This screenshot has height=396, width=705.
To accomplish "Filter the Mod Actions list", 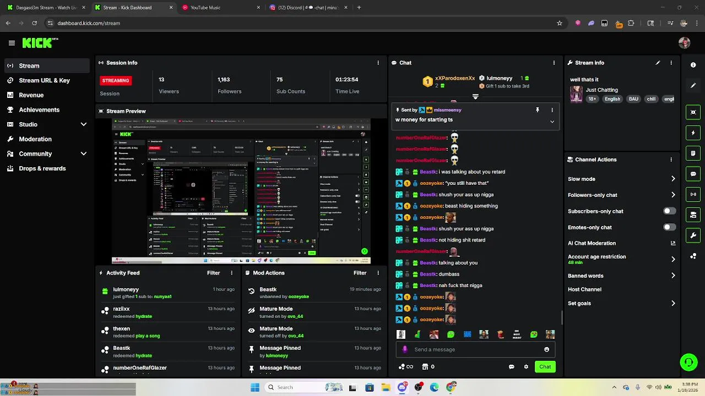I will [360, 273].
